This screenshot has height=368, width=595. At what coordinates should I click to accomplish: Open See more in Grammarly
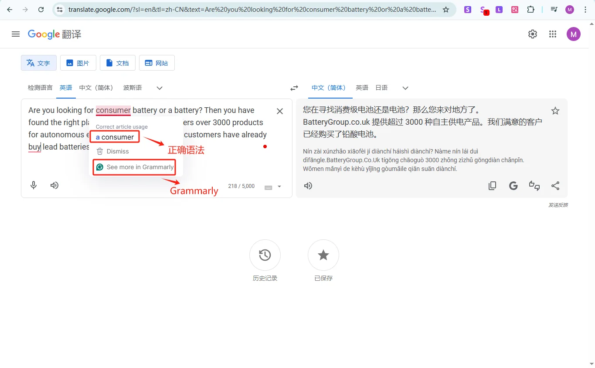pos(133,167)
